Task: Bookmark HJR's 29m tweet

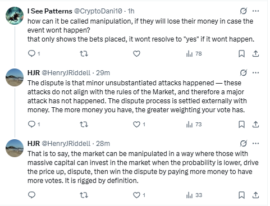Action: click(241, 125)
